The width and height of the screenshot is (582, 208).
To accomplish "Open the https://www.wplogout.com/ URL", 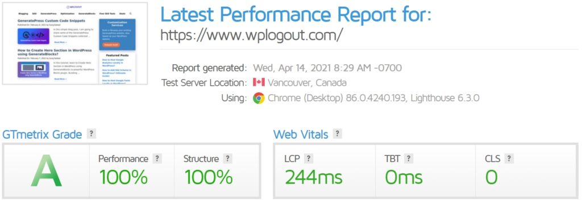I will pyautogui.click(x=251, y=35).
